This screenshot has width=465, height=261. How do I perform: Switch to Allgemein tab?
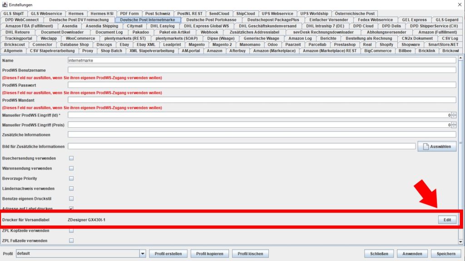pos(13,51)
